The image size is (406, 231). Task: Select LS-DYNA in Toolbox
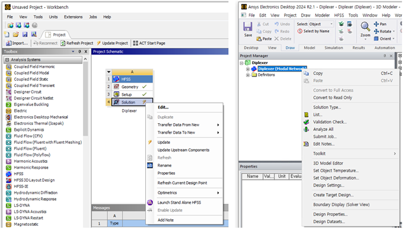pyautogui.click(x=22, y=206)
